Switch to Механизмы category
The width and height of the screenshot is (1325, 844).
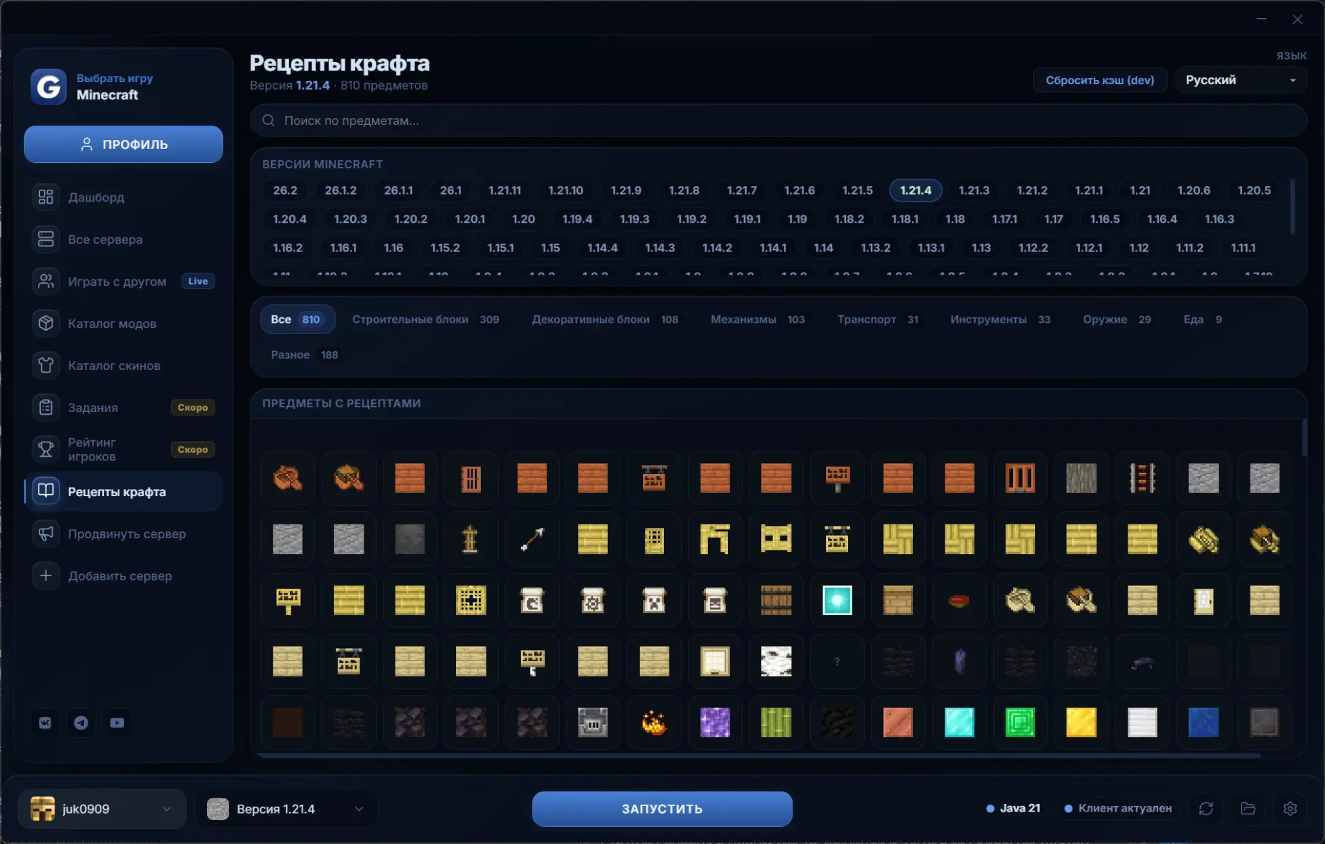pos(758,320)
